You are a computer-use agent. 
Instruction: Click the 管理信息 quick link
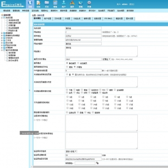click(x=16, y=11)
